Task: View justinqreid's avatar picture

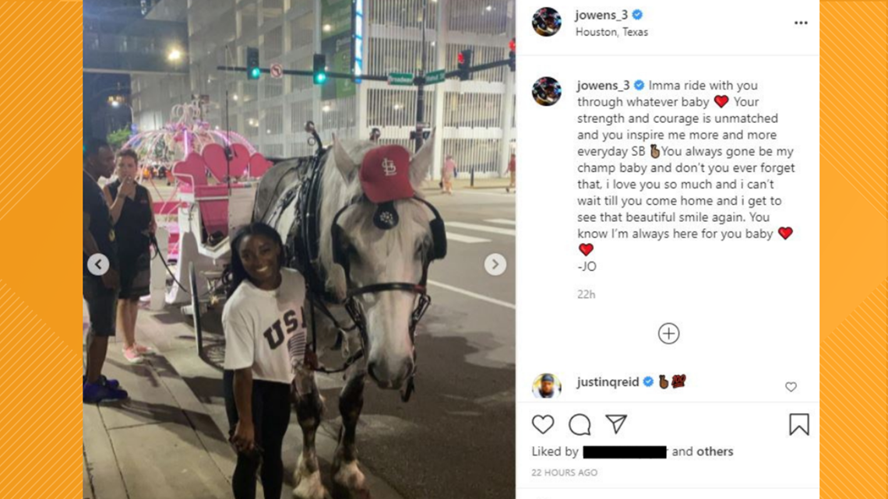Action: click(x=547, y=386)
